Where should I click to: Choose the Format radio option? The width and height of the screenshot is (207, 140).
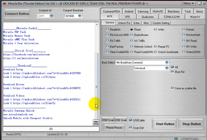tap(183, 30)
